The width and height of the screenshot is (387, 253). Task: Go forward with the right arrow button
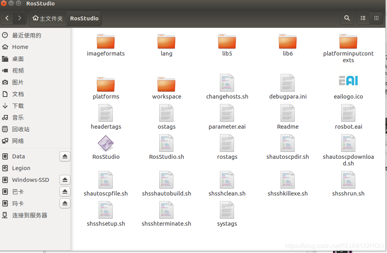click(x=20, y=18)
